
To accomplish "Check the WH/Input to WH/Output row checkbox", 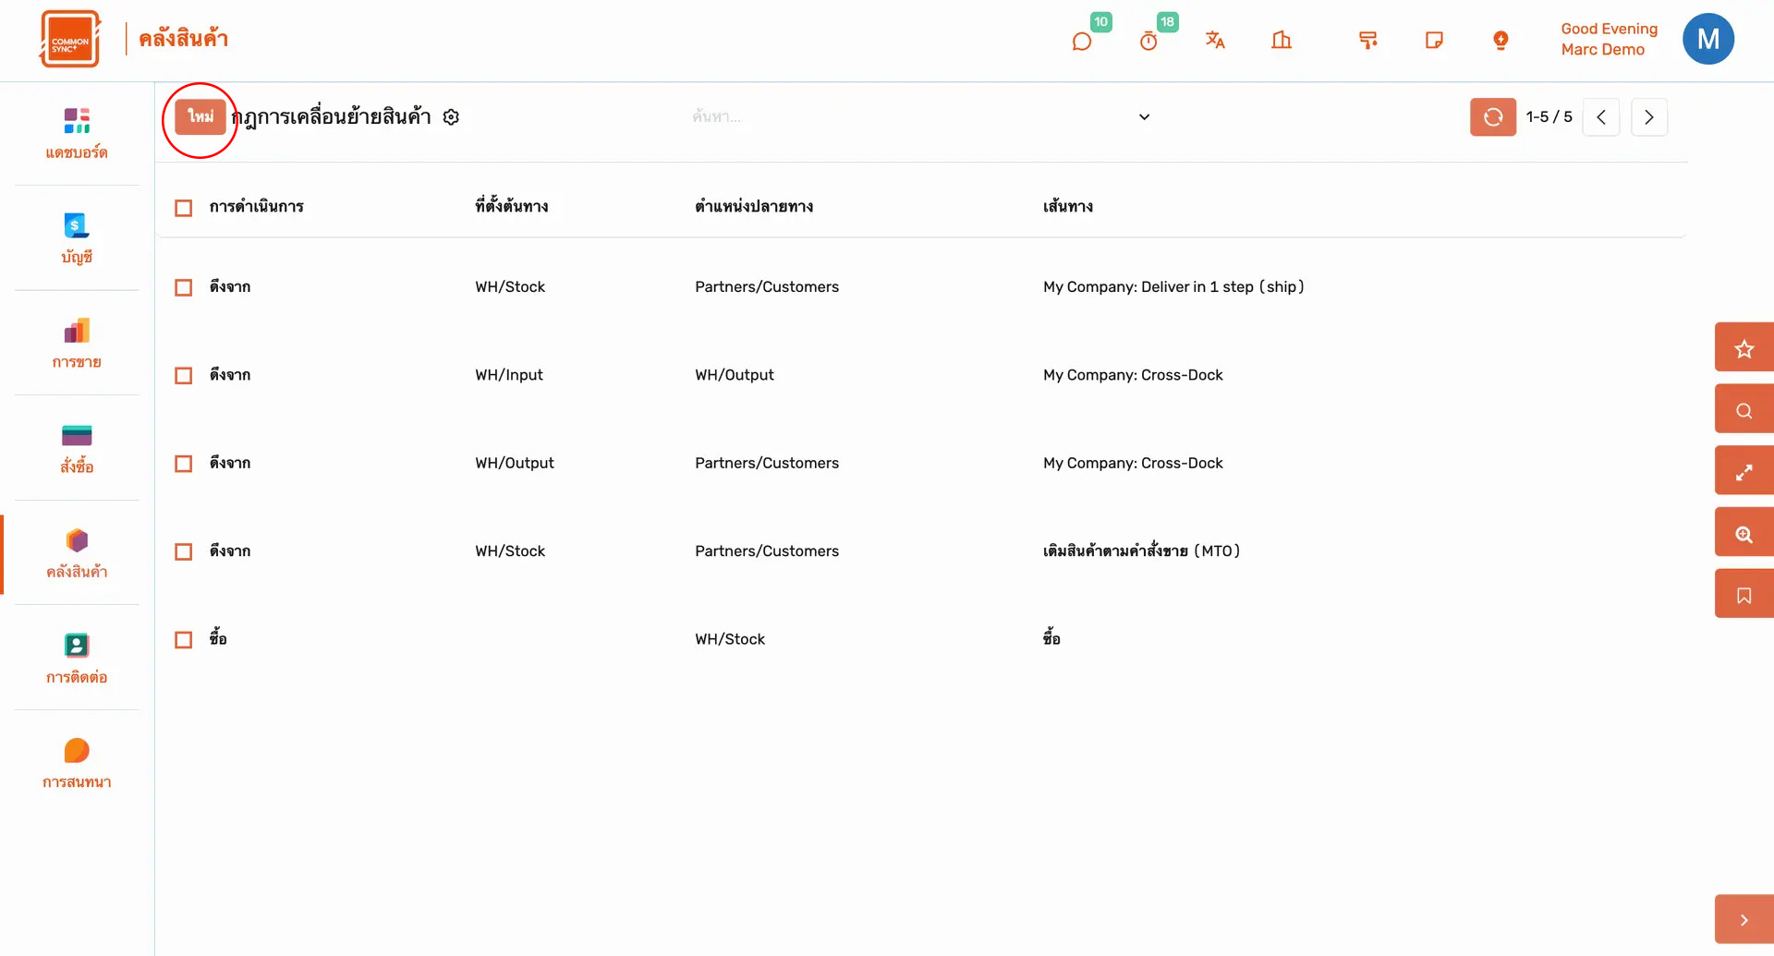I will (184, 375).
